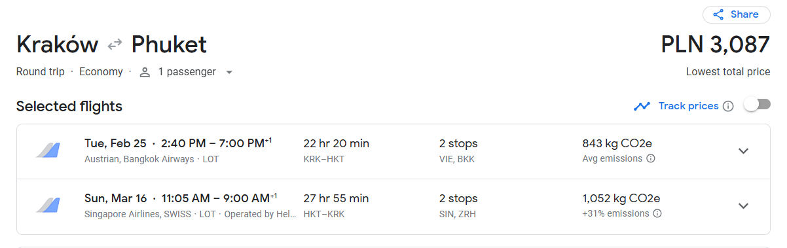Select the Sun, Mar 16 return flight row

pos(393,206)
